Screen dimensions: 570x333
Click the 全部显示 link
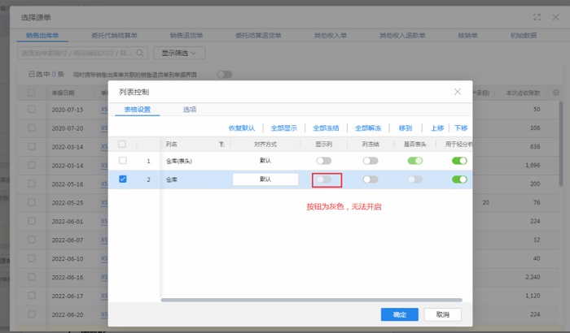[x=283, y=128]
